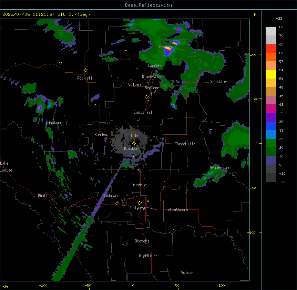Image resolution: width=297 pixels, height=290 pixels.
Task: Click the -50 tick label on vertical axis
Action: [253, 188]
